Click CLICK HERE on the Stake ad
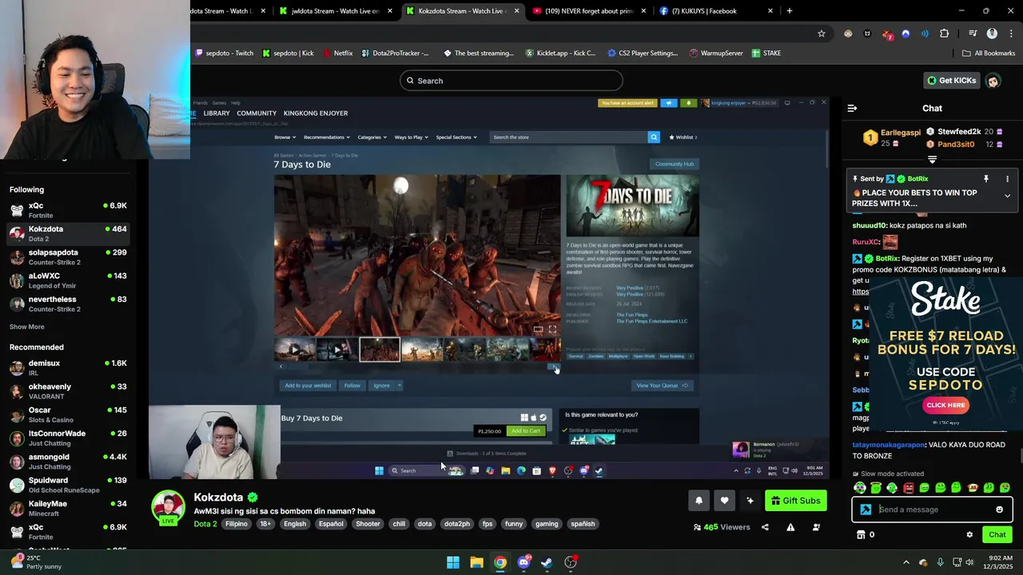The width and height of the screenshot is (1023, 575). (945, 405)
